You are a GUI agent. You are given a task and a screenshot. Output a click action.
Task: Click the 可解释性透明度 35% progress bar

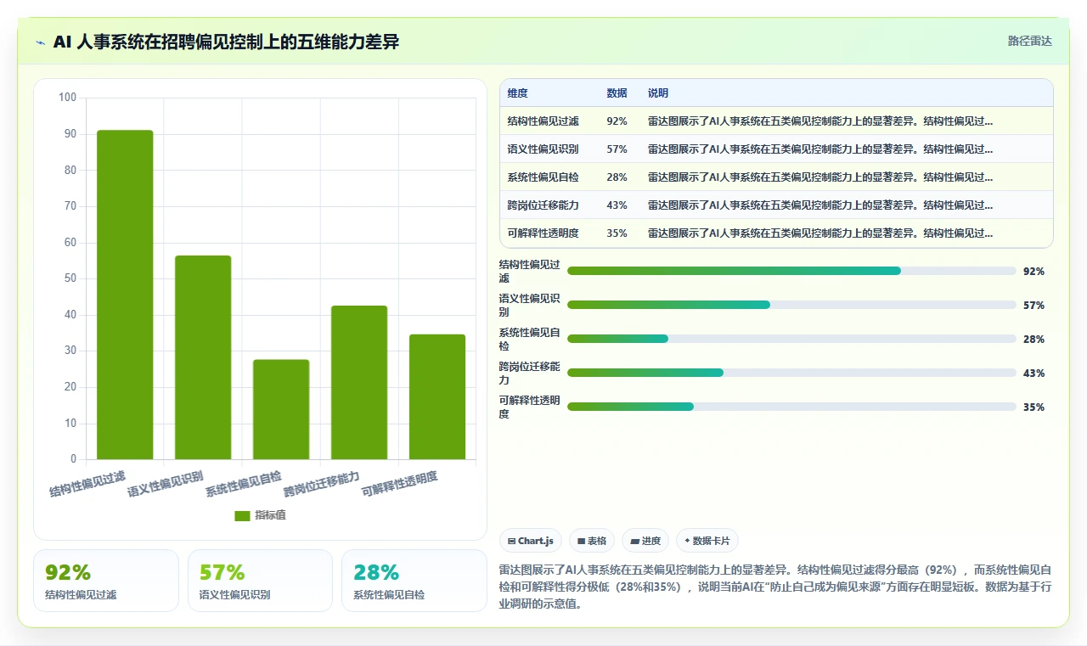click(791, 407)
